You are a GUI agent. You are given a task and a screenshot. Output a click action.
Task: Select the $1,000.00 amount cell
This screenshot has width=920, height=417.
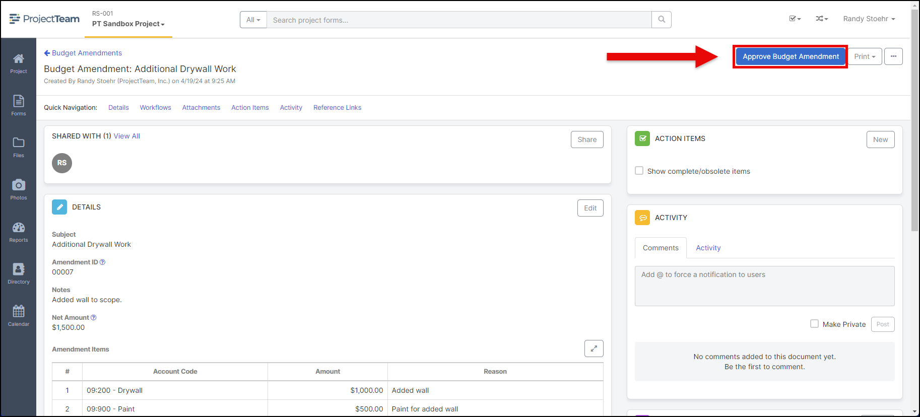(328, 390)
